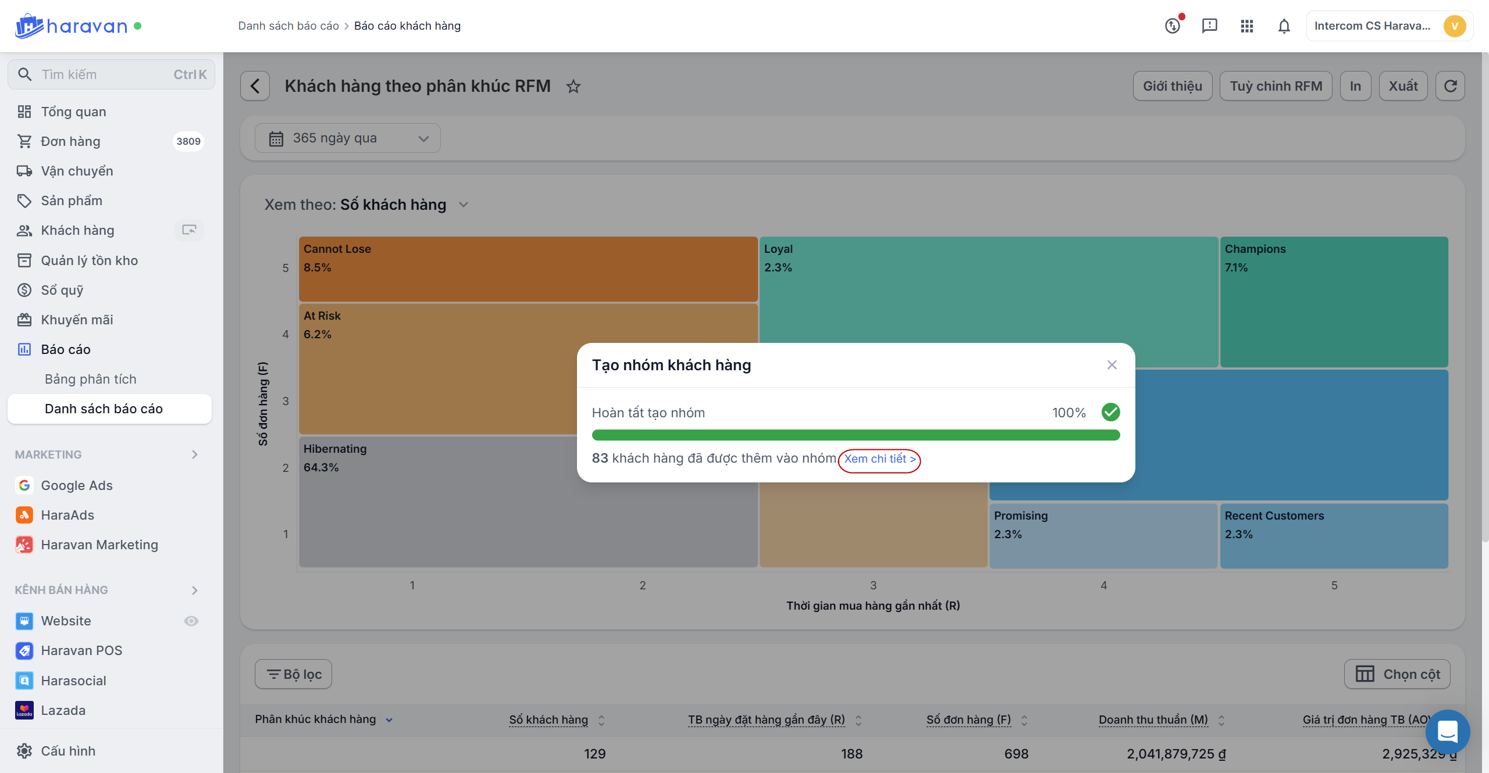1489x773 pixels.
Task: Click the refresh icon next to Xuất
Action: [1450, 86]
